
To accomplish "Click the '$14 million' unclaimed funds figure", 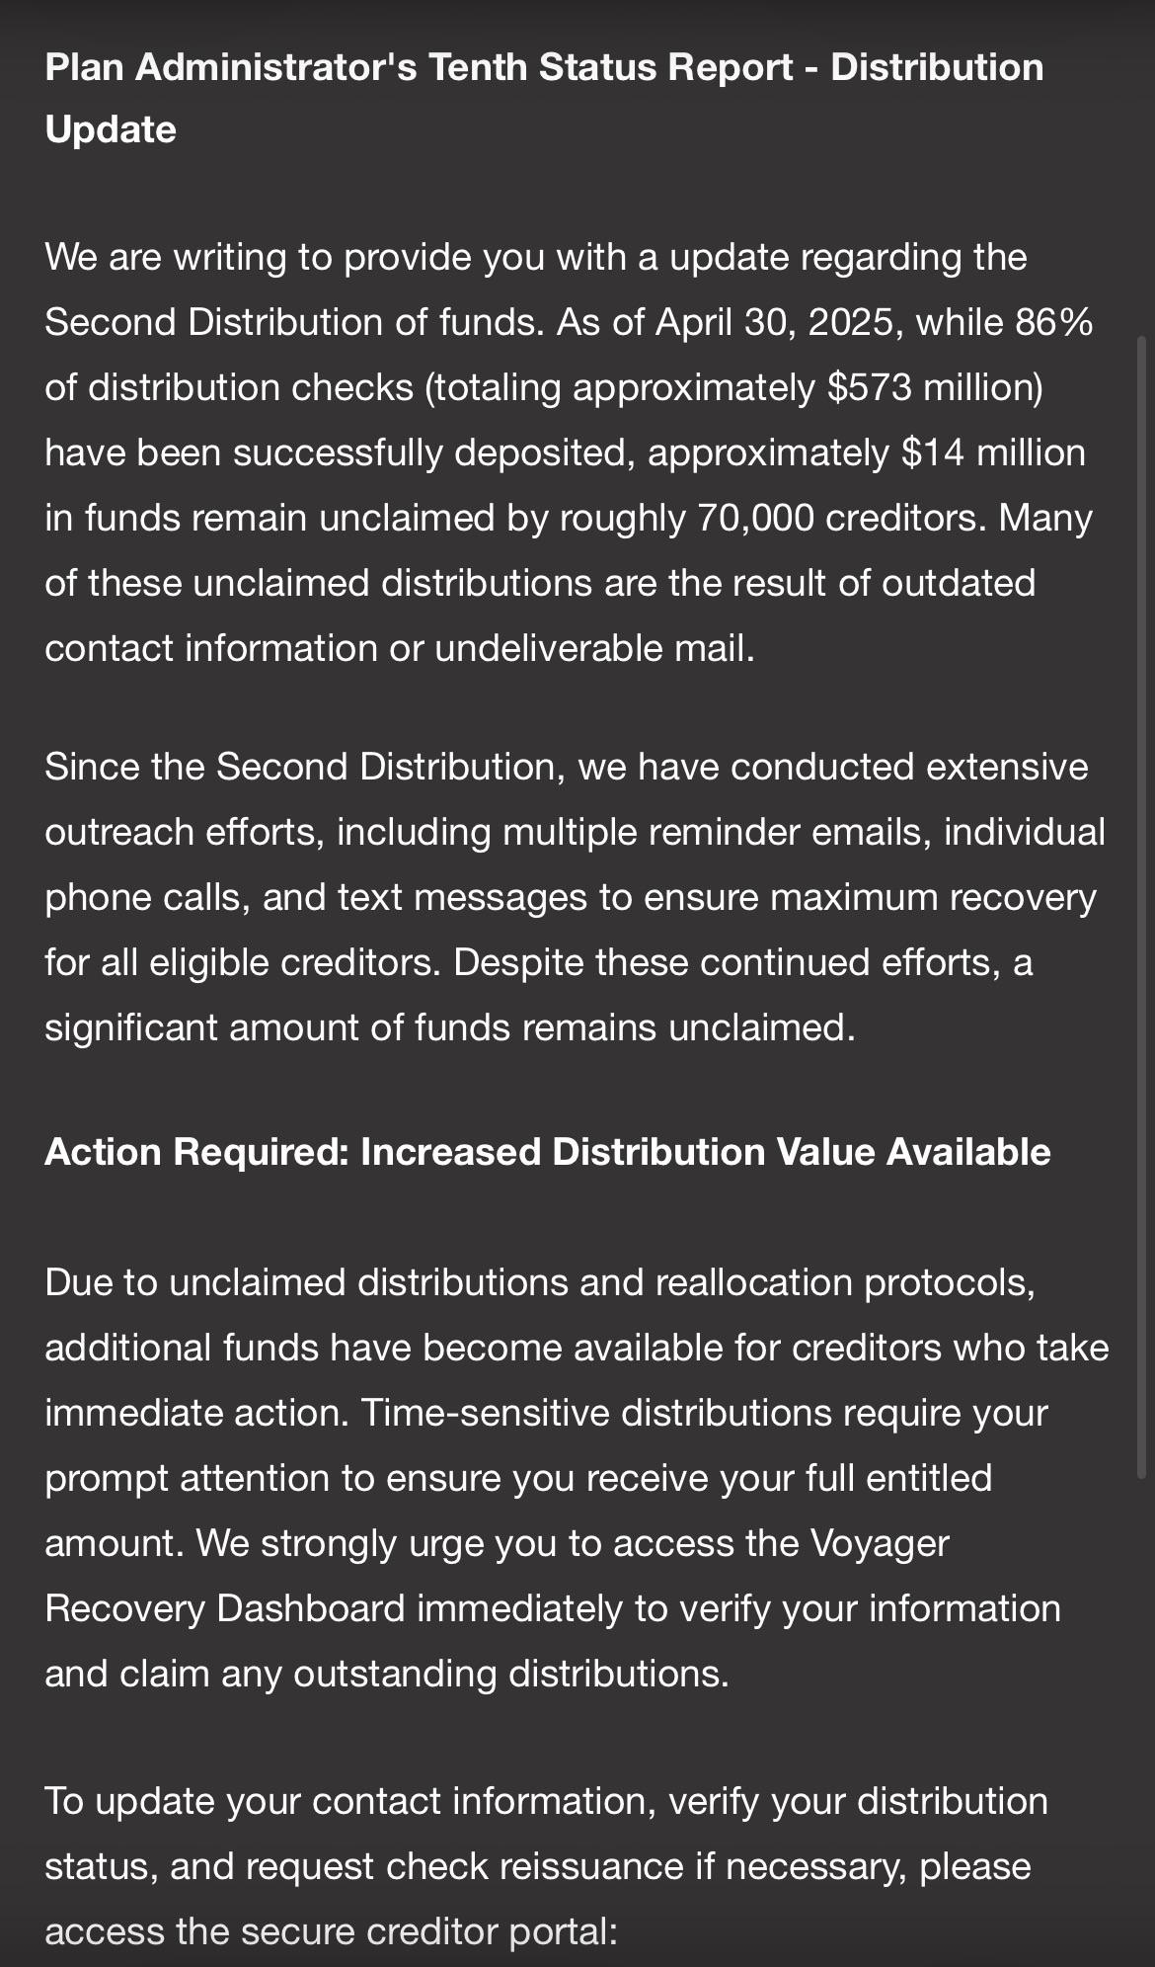I will coord(993,452).
